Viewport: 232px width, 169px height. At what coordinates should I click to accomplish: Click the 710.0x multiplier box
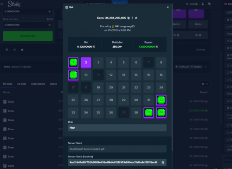coord(198,24)
